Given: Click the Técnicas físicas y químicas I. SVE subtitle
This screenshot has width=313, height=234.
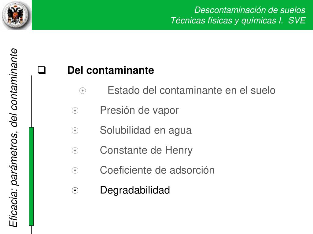Looking at the screenshot, I should (238, 20).
